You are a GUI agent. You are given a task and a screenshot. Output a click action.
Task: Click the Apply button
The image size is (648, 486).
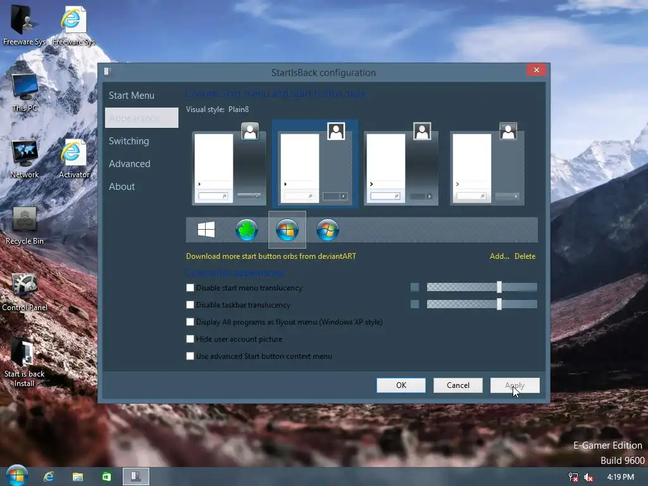(x=515, y=385)
